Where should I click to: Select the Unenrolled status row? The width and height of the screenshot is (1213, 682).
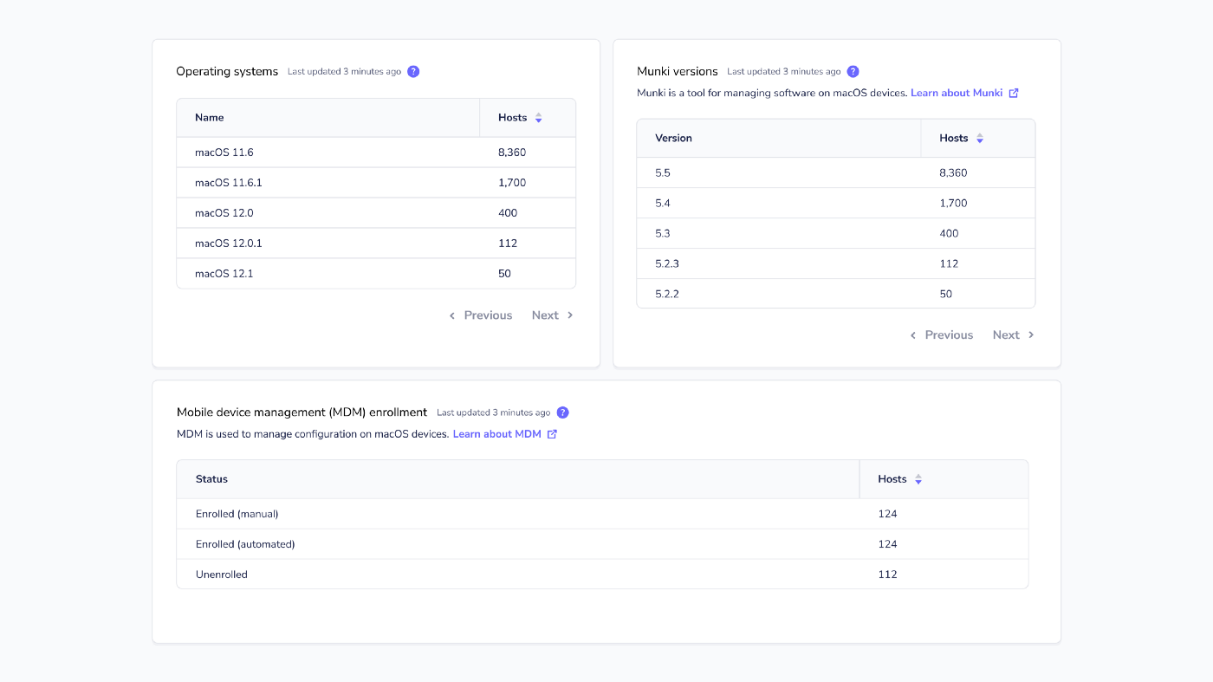tap(602, 575)
